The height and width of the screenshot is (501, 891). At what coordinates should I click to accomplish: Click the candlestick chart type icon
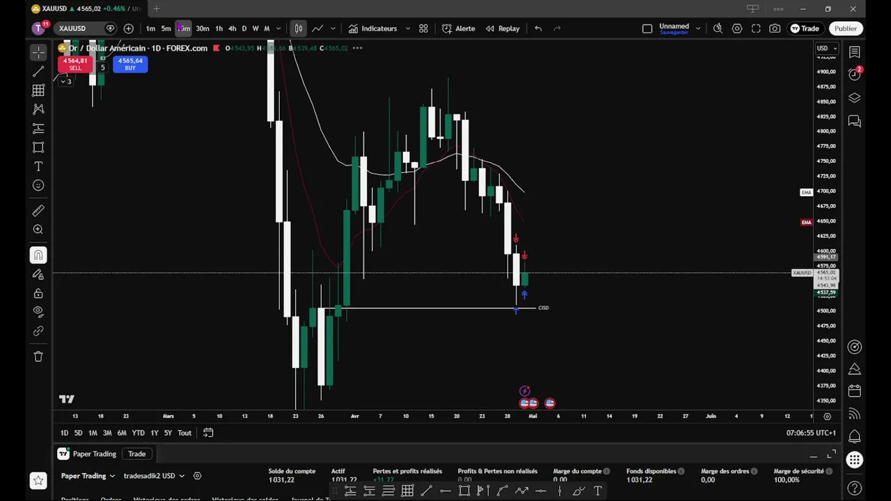pos(299,29)
